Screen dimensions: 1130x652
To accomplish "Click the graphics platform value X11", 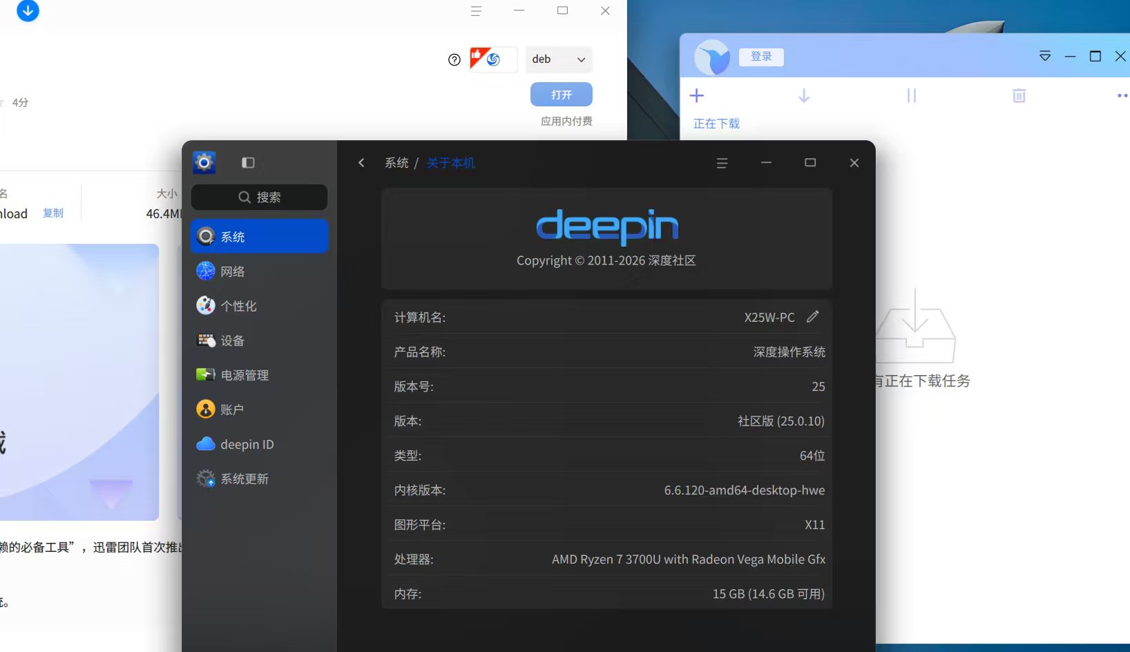I will 815,524.
